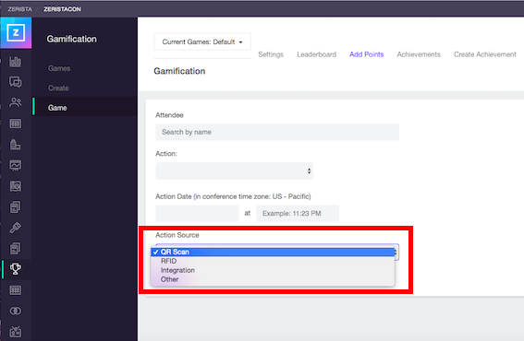Switch to the Create Achievement tab
Screen dimensions: 524x341
click(485, 54)
